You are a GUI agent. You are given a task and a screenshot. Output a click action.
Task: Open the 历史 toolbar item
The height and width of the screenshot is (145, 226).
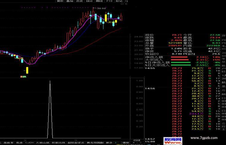tap(80, 1)
